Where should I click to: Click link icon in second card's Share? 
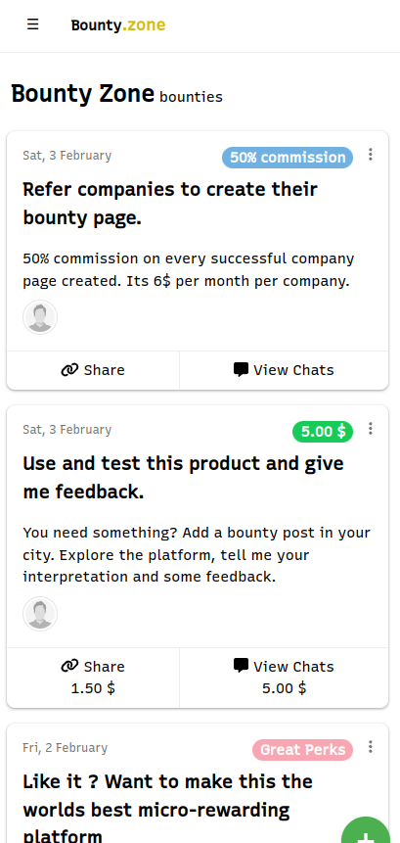pyautogui.click(x=69, y=666)
